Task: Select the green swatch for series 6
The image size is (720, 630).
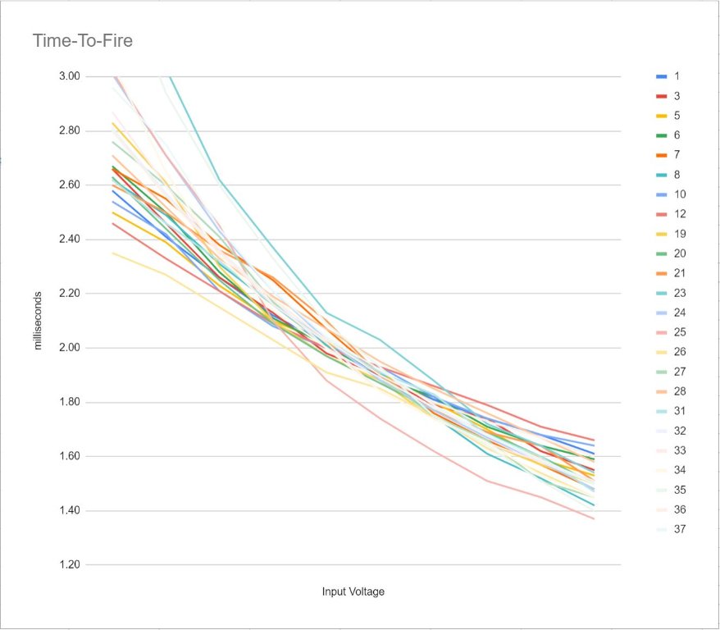Action: coord(661,135)
